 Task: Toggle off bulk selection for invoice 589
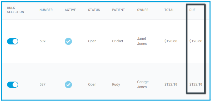[x=13, y=41]
